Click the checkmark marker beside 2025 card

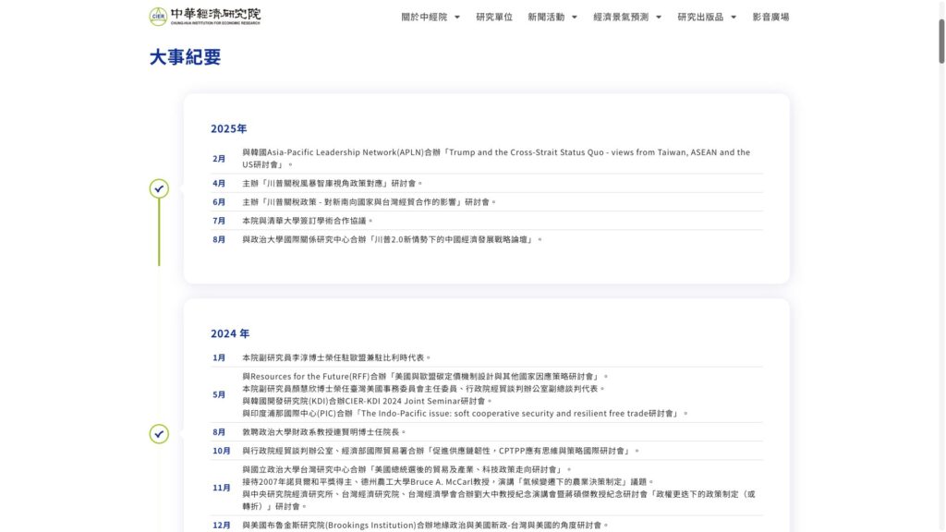[x=159, y=188]
